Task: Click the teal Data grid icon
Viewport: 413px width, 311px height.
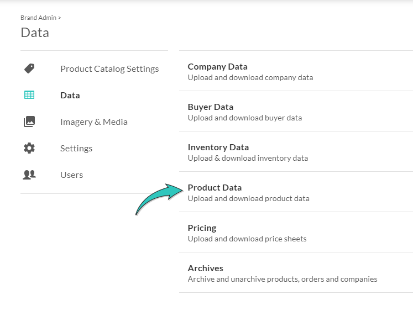Action: pos(29,95)
